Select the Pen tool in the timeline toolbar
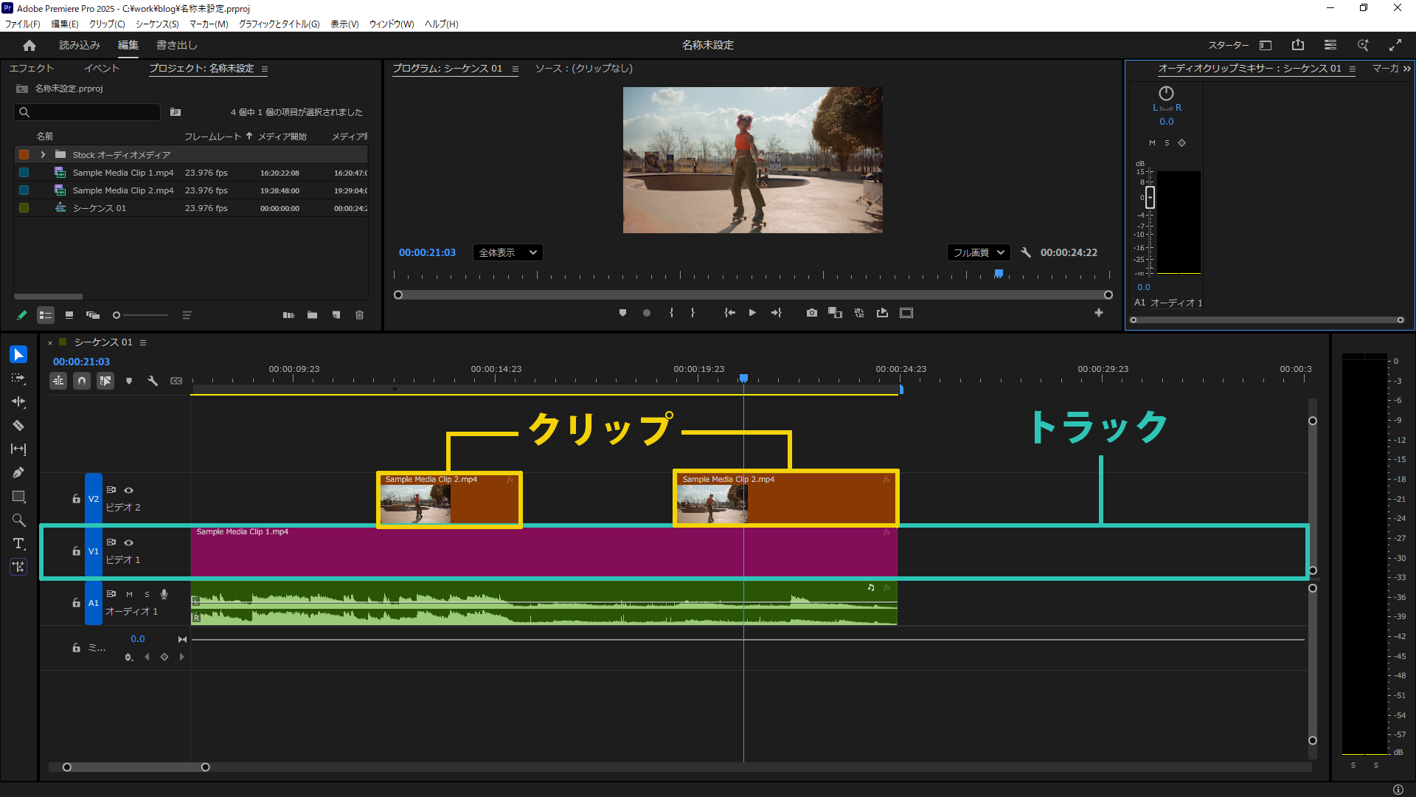Viewport: 1416px width, 797px height. pyautogui.click(x=18, y=472)
